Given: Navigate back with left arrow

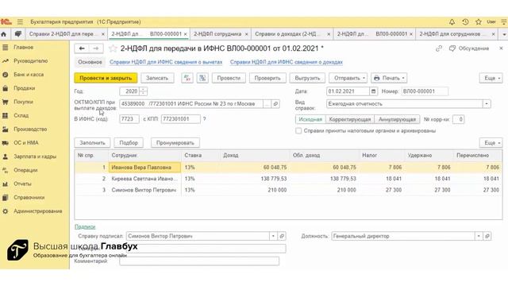Looking at the screenshot, I should point(82,48).
